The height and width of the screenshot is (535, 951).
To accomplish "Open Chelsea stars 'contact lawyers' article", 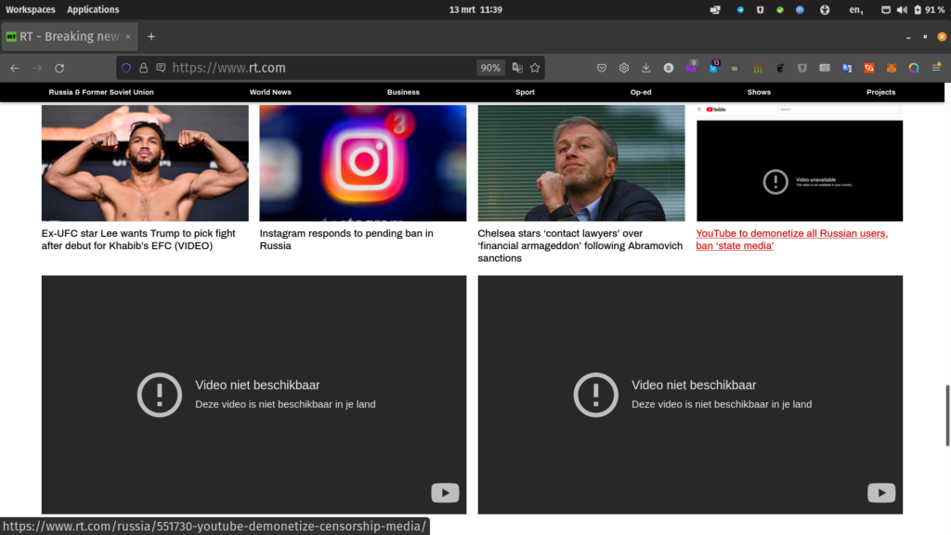I will 580,245.
